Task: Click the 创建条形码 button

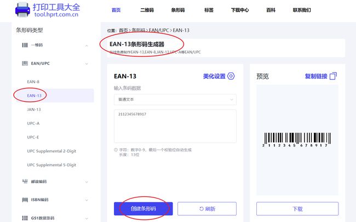Action: [143, 209]
